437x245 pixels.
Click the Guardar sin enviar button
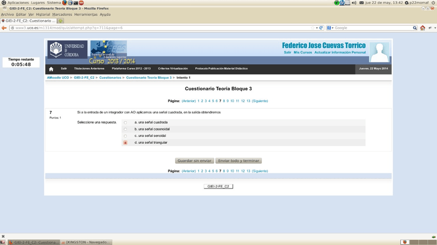[x=194, y=161]
